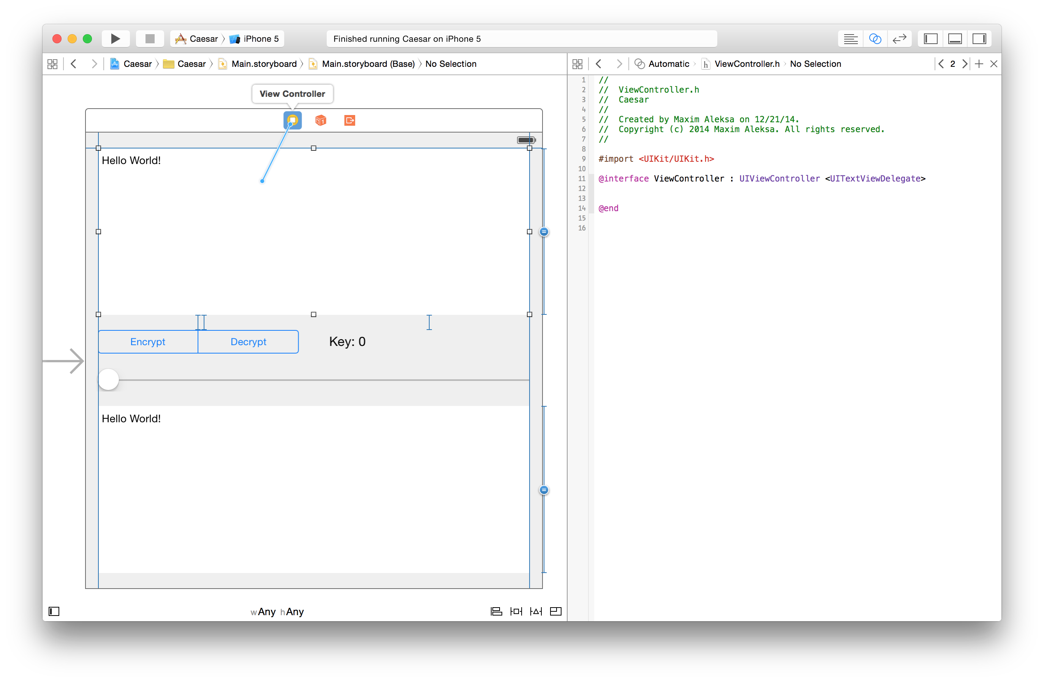Toggle the Navigator panel

930,39
